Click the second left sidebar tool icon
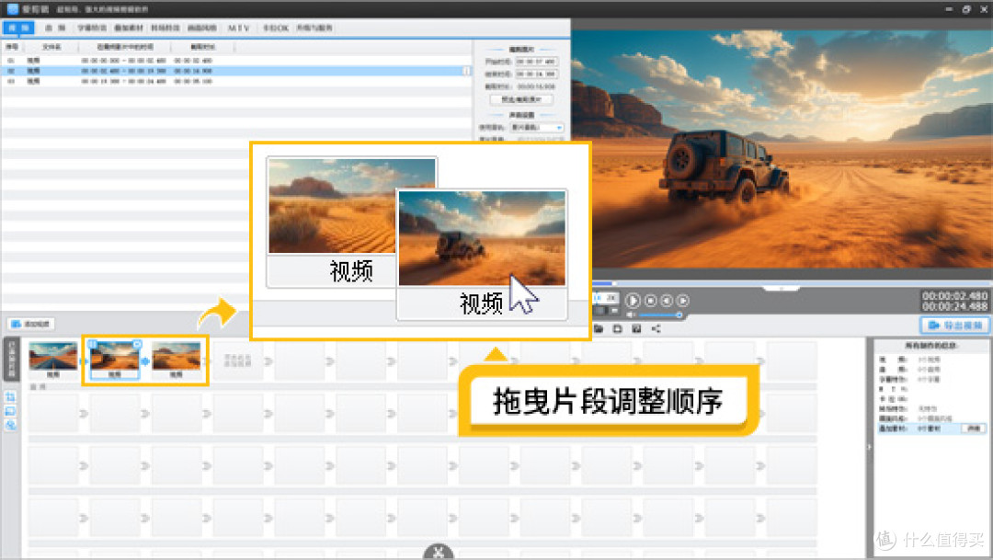The height and width of the screenshot is (560, 993). [11, 411]
